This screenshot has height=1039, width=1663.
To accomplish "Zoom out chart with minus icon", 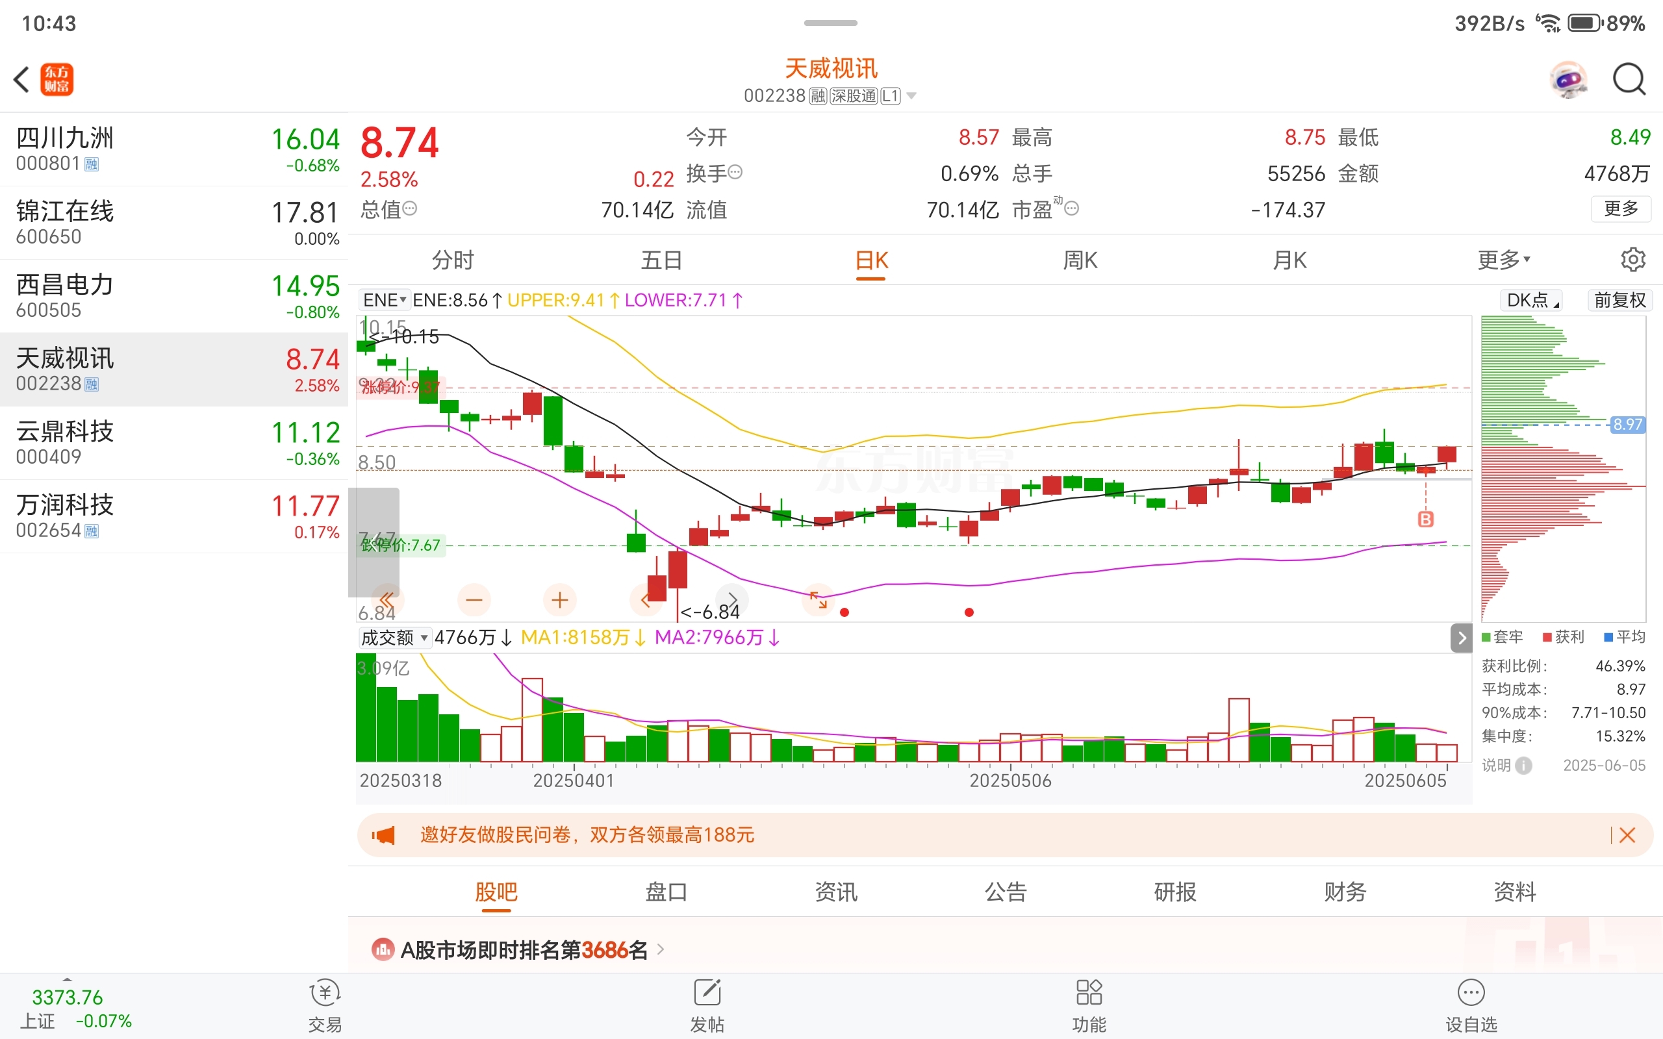I will click(x=474, y=600).
